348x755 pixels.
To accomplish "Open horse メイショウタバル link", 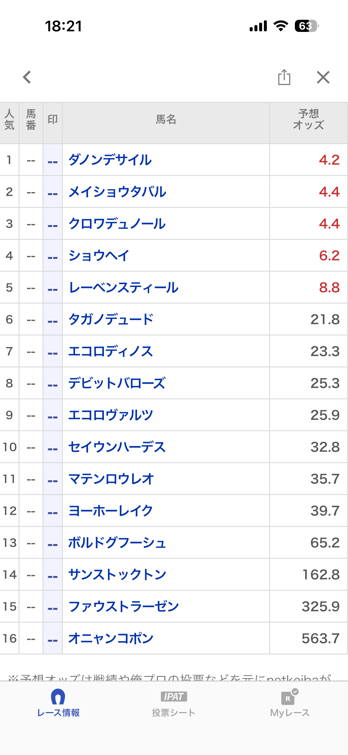I will (117, 192).
